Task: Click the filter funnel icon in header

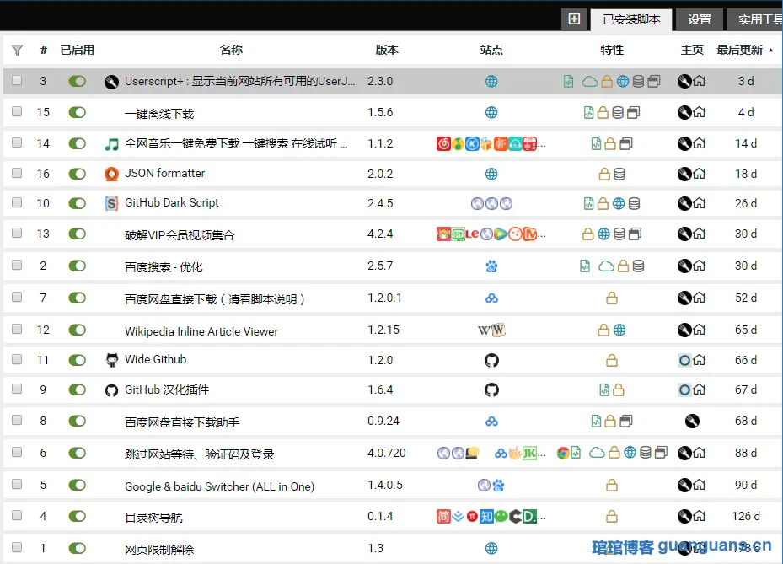Action: (17, 51)
